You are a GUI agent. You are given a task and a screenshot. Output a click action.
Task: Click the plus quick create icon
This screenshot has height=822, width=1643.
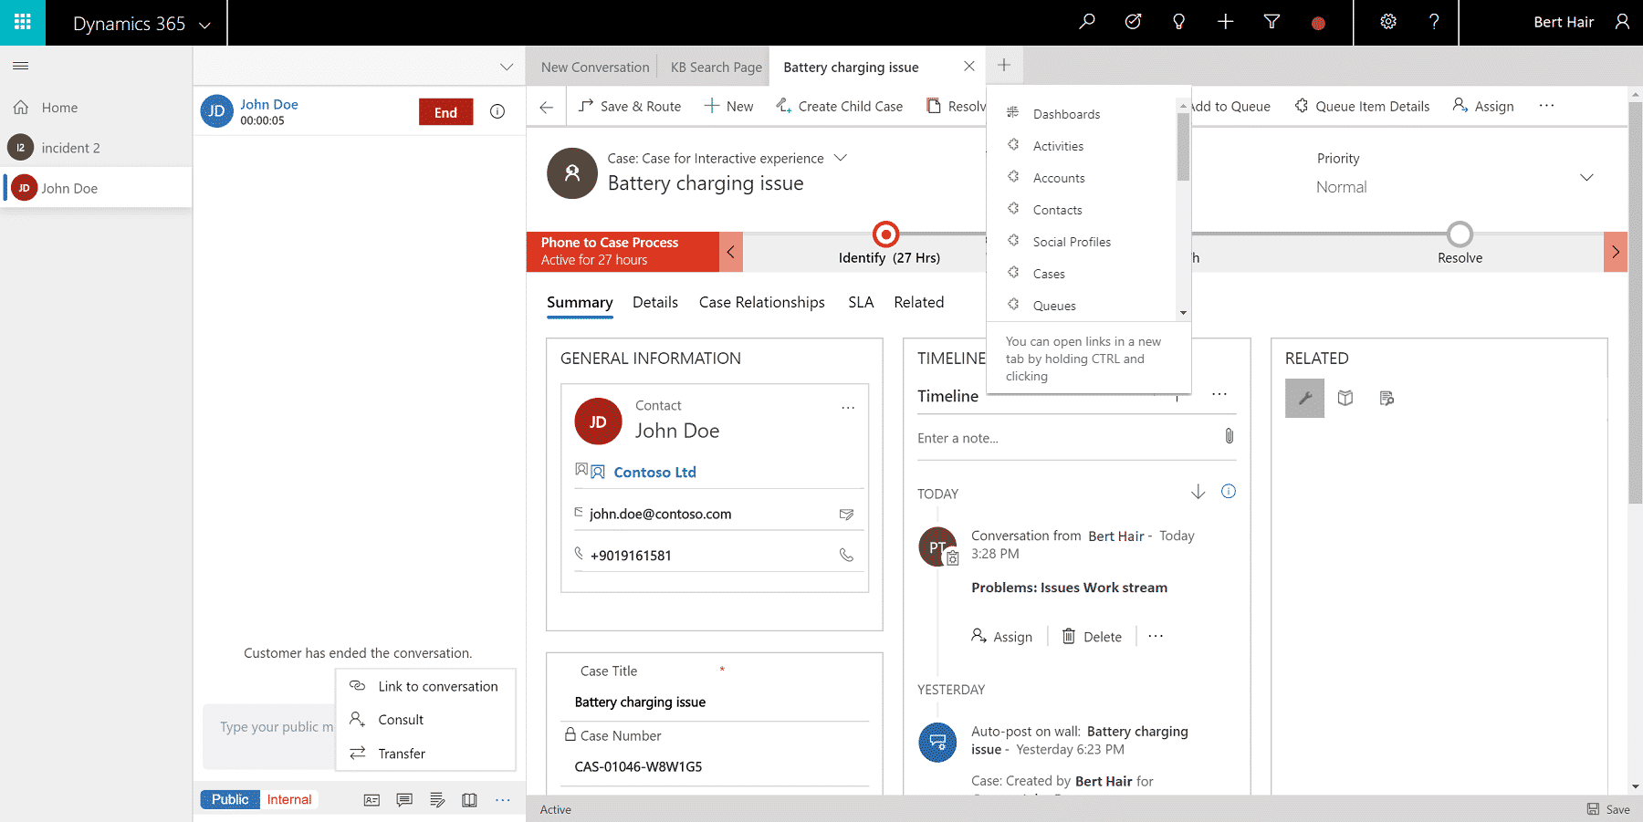pos(1225,22)
